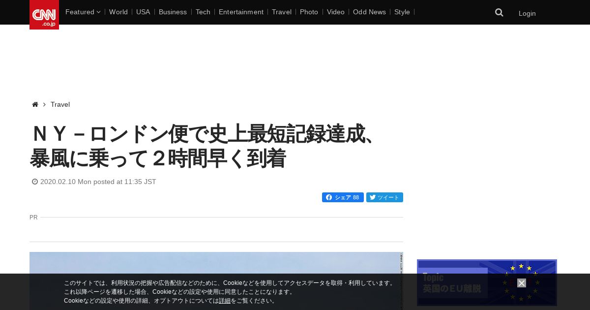Go to Travel in the top navigation
This screenshot has width=590, height=310.
coord(282,12)
